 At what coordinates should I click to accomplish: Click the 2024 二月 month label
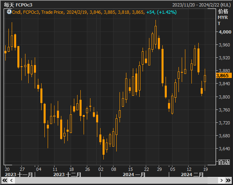tap(192, 174)
